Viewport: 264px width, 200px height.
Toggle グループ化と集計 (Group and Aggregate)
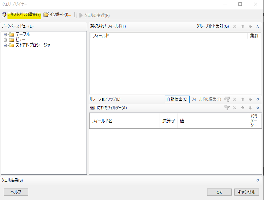pyautogui.click(x=212, y=26)
